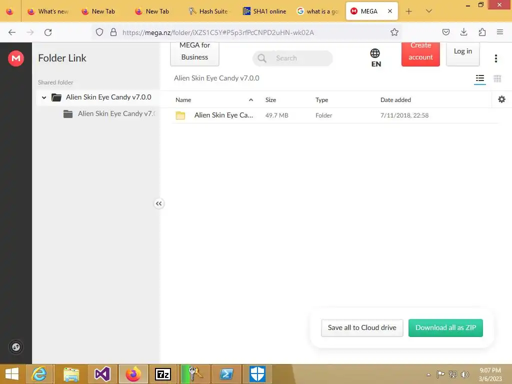
Task: Download all as ZIP
Action: pos(445,327)
